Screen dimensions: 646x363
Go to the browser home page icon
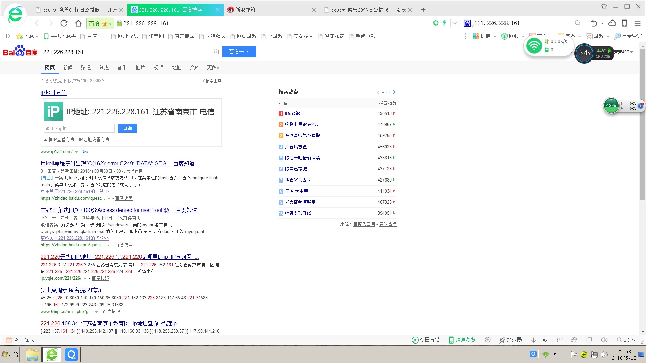pyautogui.click(x=78, y=23)
